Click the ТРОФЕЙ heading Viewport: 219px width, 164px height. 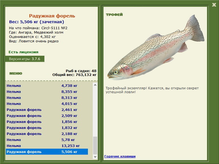pyautogui.click(x=114, y=15)
